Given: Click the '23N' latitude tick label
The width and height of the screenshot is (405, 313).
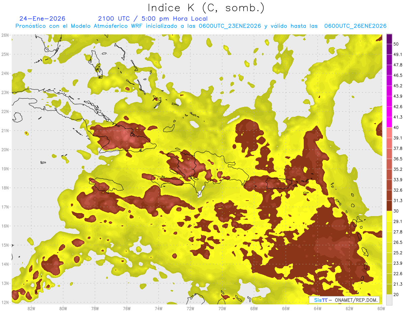Looking at the screenshot, I should tap(5, 93).
